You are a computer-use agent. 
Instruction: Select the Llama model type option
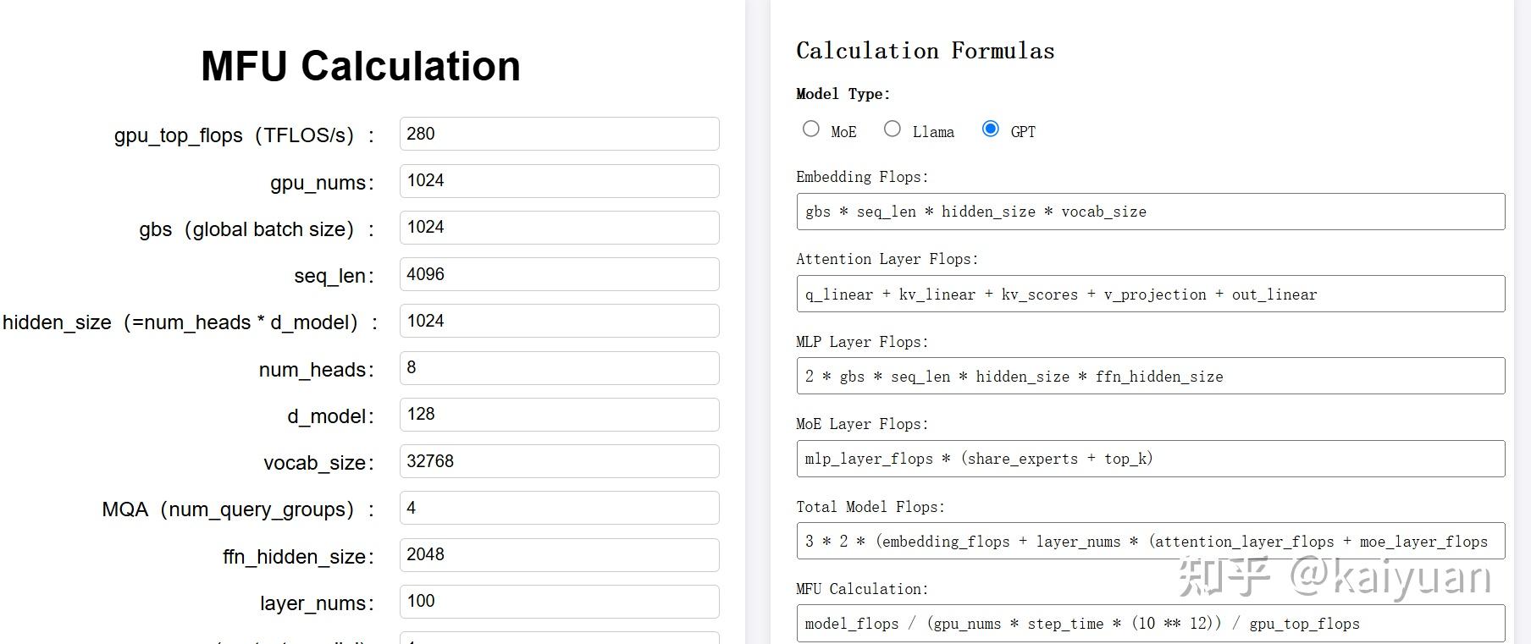tap(893, 129)
